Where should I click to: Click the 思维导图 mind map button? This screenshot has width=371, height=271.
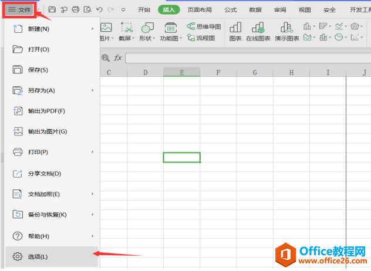tap(204, 26)
